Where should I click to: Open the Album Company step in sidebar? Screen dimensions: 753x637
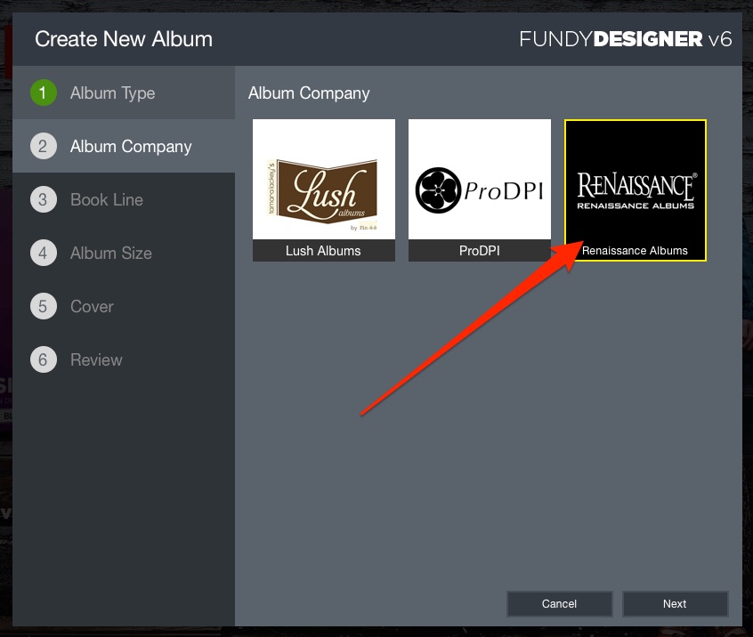(x=124, y=146)
